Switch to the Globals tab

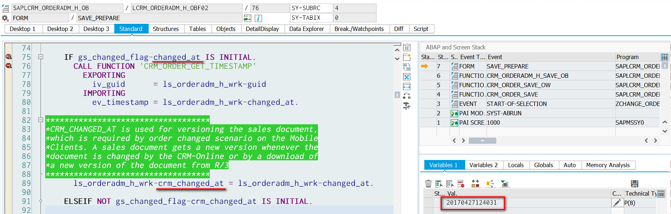544,165
